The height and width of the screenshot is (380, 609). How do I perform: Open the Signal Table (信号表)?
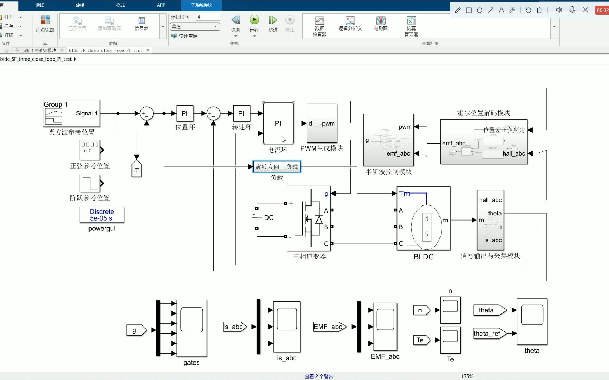(x=141, y=24)
